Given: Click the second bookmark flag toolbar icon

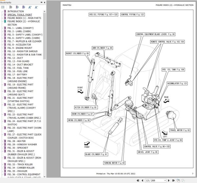Looking at the screenshot, I should tap(17, 7).
